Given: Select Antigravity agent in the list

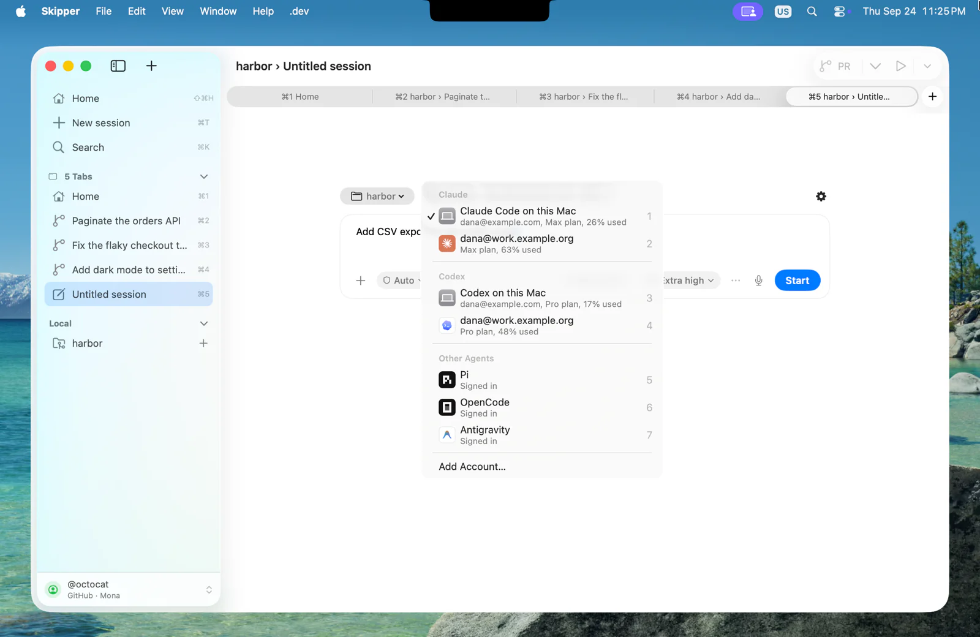Looking at the screenshot, I should [543, 435].
